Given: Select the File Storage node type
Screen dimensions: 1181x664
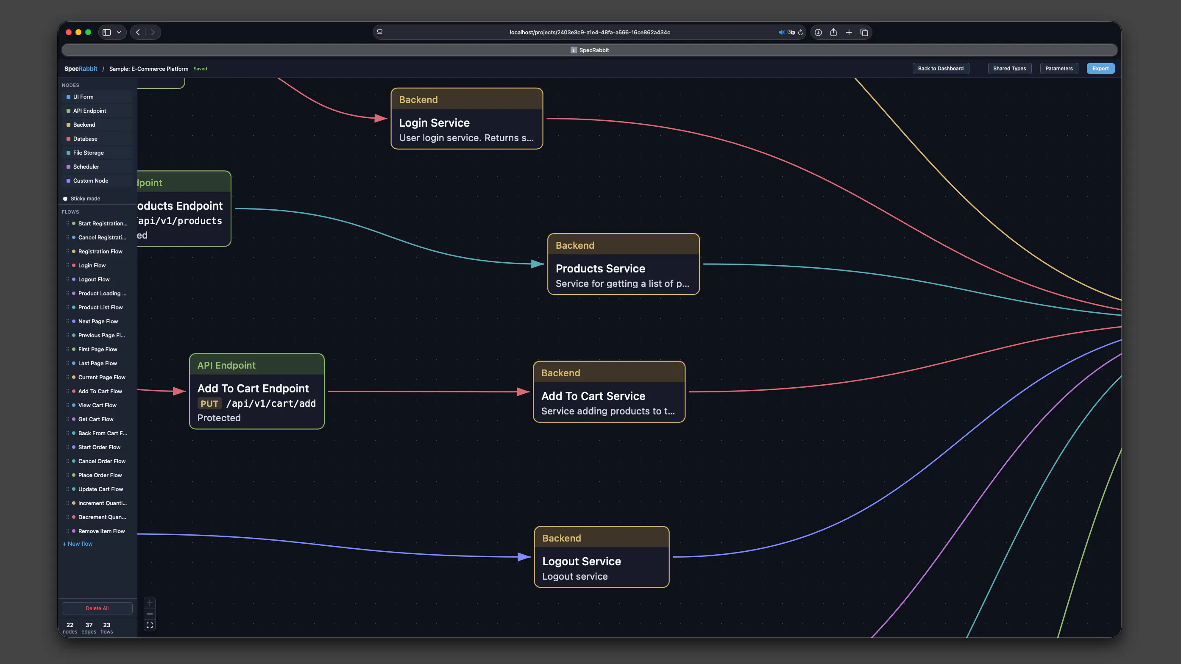Looking at the screenshot, I should coord(97,153).
